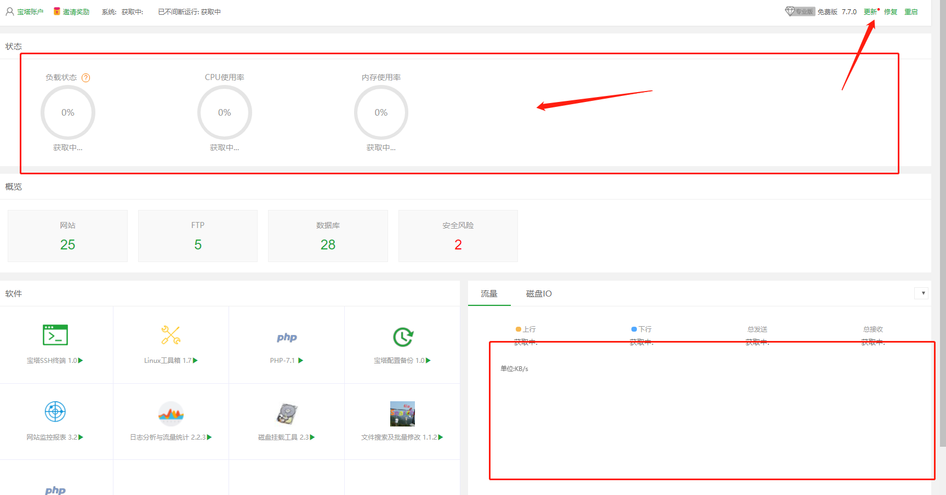Click the CPU使用率 0% gauge
Viewport: 946px width, 495px height.
click(x=225, y=112)
